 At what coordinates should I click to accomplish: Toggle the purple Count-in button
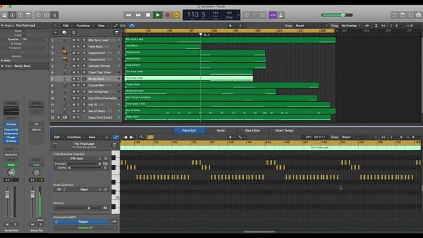click(x=273, y=15)
